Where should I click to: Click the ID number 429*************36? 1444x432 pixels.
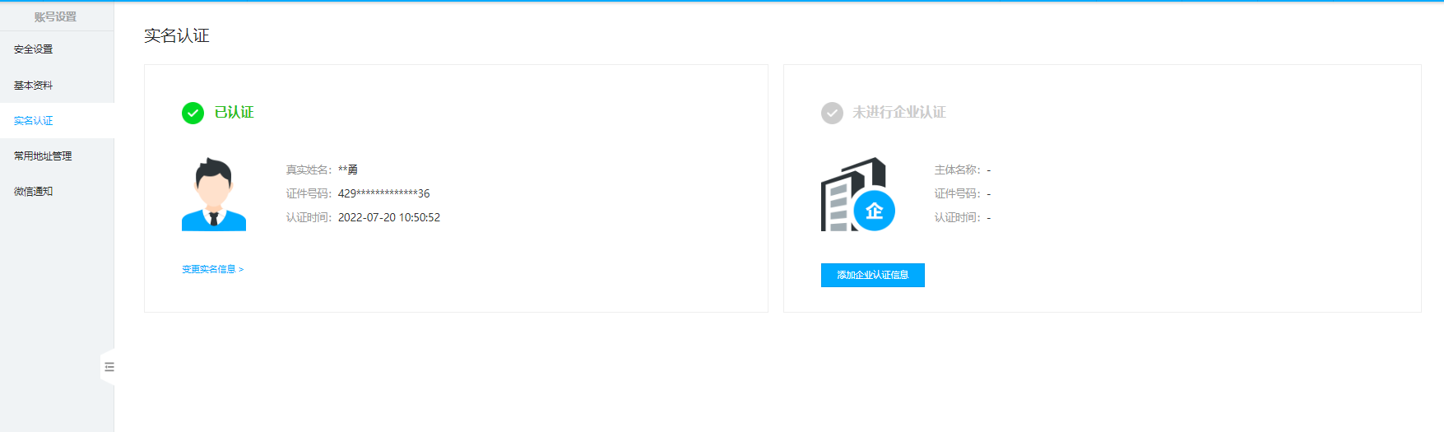point(384,193)
